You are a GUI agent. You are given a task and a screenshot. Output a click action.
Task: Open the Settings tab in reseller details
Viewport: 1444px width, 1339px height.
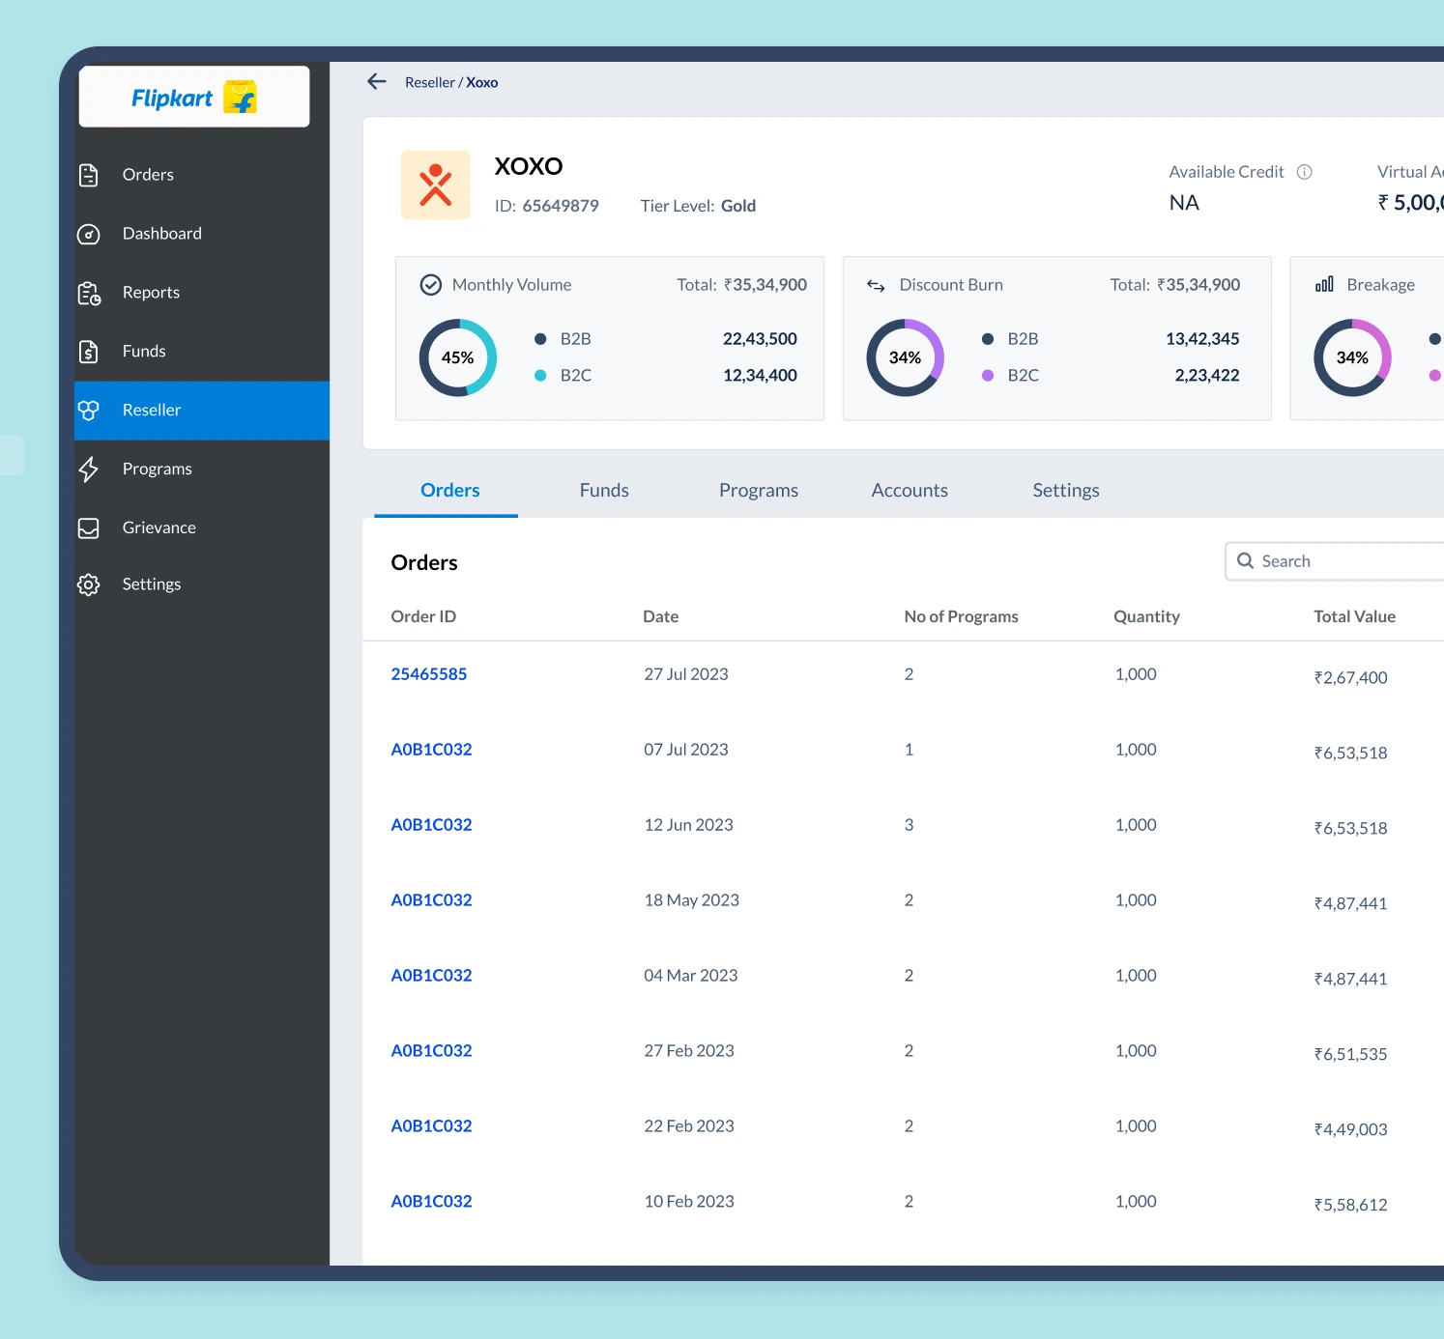(1066, 491)
